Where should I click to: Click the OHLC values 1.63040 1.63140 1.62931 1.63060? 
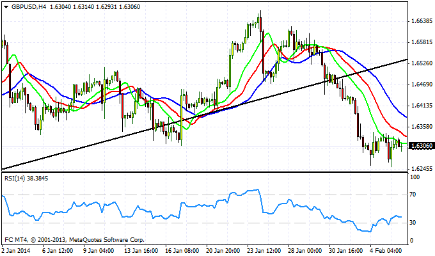95,7
